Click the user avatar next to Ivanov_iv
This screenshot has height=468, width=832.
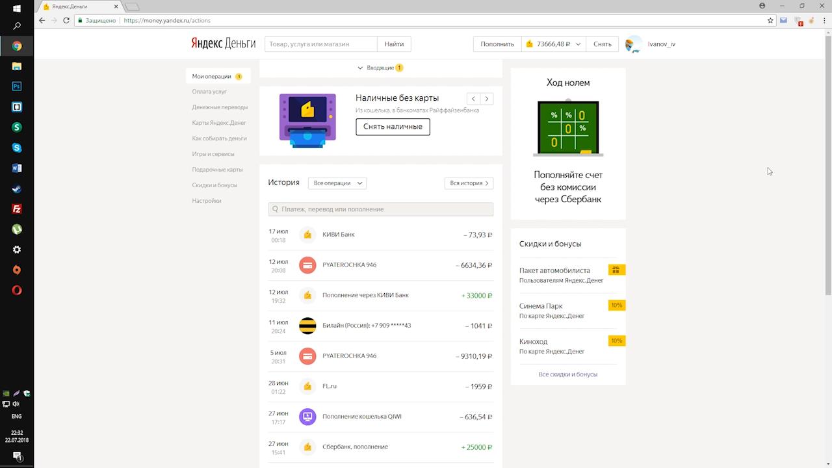tap(633, 44)
